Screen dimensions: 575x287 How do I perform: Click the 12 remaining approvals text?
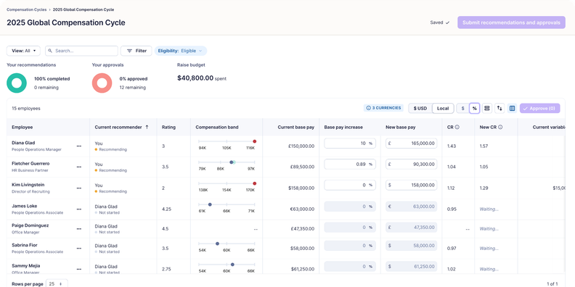(x=132, y=88)
